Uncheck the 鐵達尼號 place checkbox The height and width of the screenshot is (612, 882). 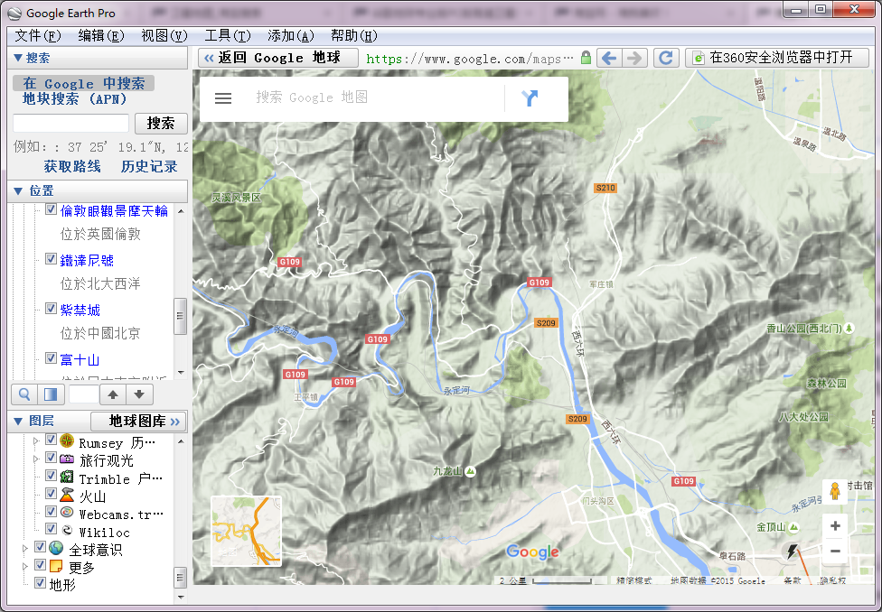click(51, 259)
